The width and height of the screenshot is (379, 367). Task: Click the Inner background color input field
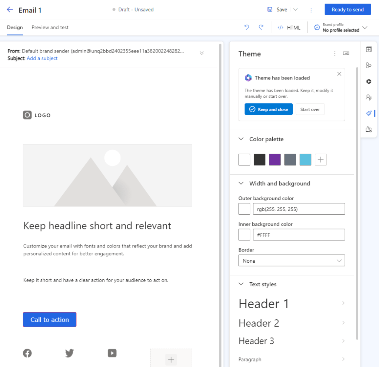click(x=299, y=235)
